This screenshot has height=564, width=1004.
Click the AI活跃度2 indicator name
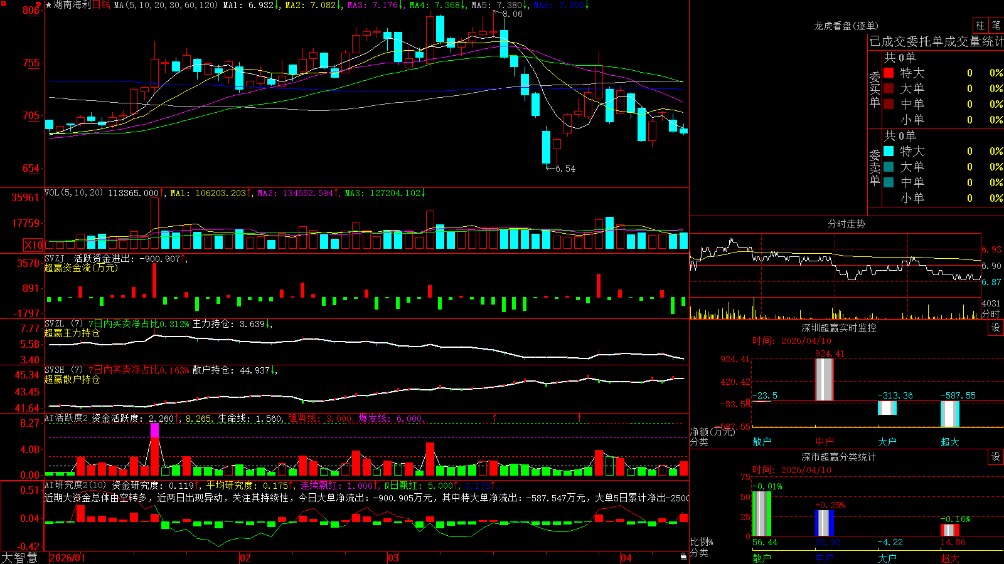[67, 418]
